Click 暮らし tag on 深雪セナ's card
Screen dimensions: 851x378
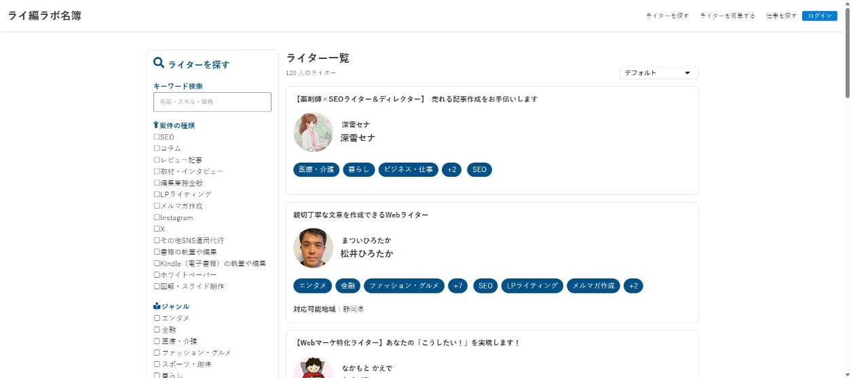click(x=358, y=170)
